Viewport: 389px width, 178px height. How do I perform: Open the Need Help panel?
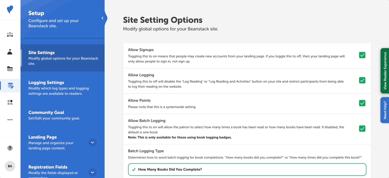tap(385, 110)
